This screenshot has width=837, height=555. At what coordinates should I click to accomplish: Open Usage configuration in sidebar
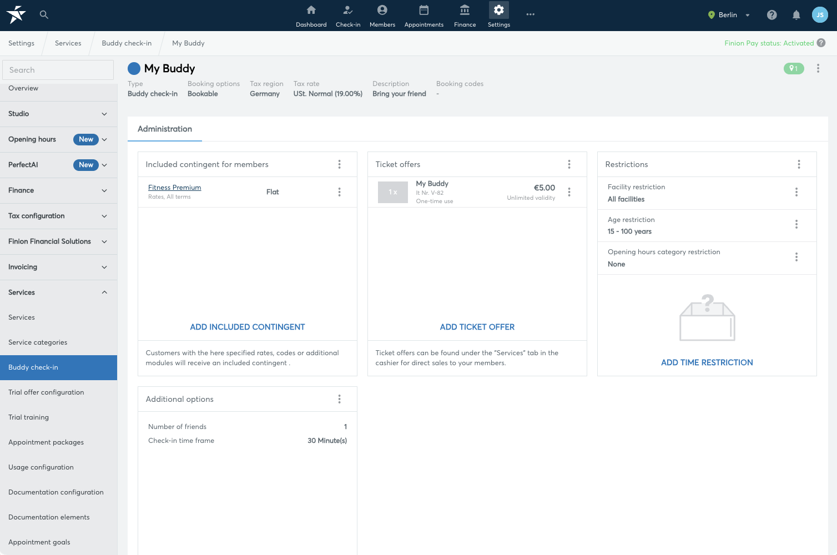tap(58, 467)
